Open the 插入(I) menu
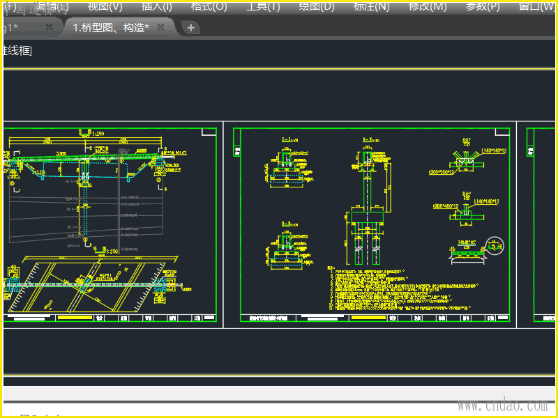Image resolution: width=558 pixels, height=418 pixels. 157,6
